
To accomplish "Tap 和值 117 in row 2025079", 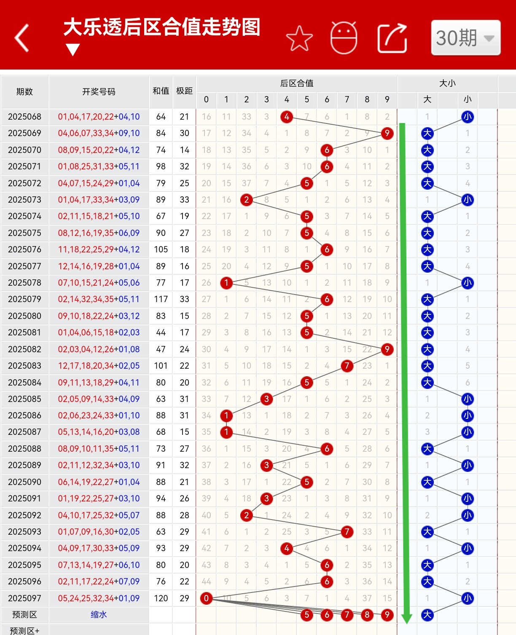I will [161, 299].
